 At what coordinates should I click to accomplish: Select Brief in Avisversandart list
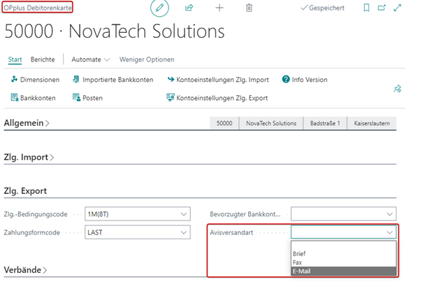(343, 253)
